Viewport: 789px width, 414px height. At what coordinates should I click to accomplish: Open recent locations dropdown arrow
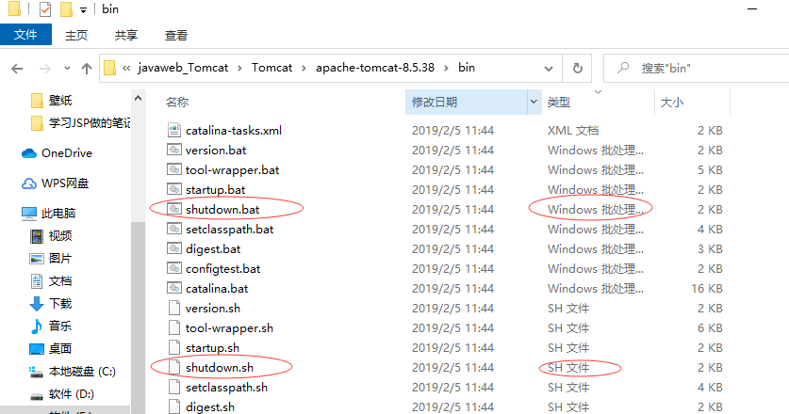click(67, 69)
